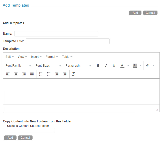Toggle bold formatting in the editor
166x143 pixels.
tap(98, 66)
